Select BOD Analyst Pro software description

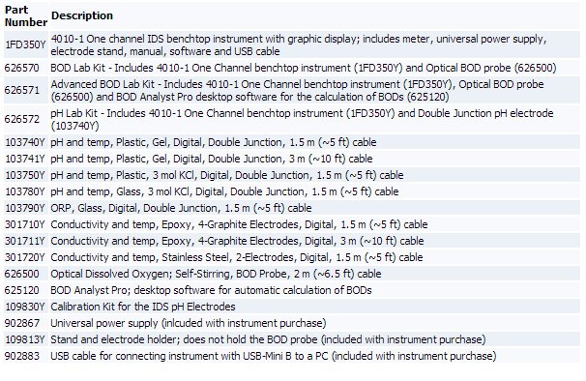[x=211, y=290]
